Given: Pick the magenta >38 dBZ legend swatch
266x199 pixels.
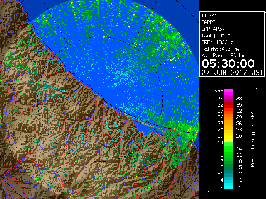Looking at the screenshot, I should [x=229, y=92].
